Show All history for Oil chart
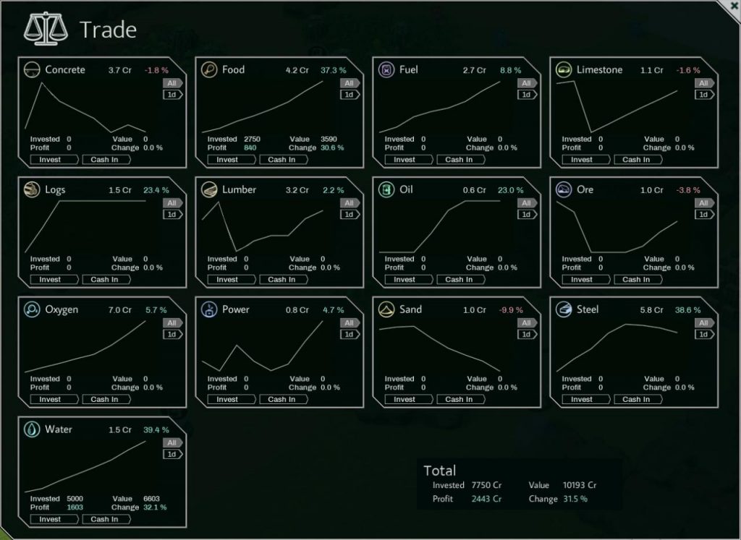The image size is (741, 540). point(526,203)
